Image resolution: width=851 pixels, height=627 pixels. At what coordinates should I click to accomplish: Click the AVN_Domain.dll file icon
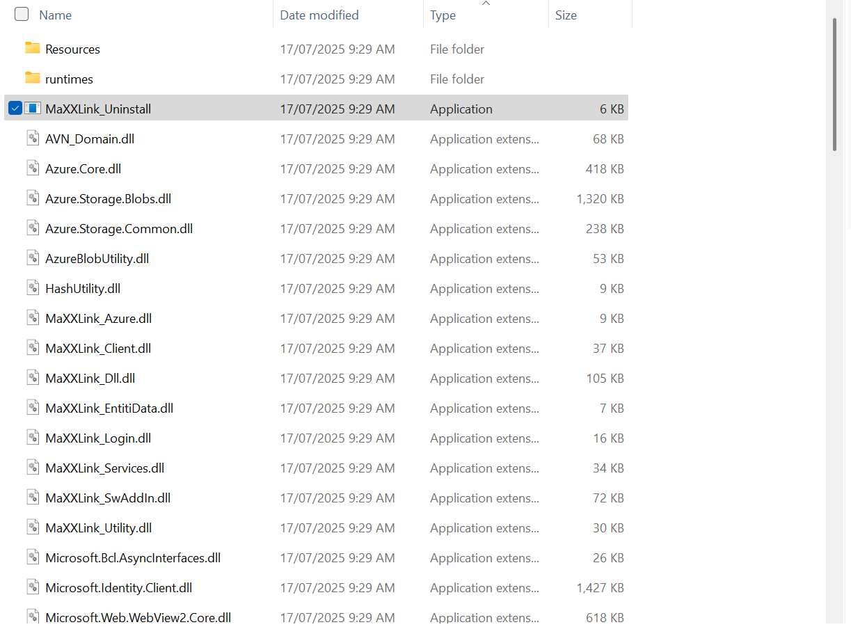pyautogui.click(x=33, y=138)
